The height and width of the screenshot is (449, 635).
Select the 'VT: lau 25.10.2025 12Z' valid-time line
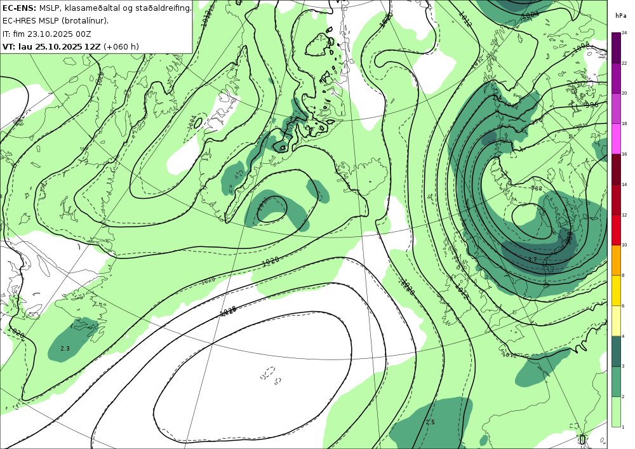click(70, 46)
